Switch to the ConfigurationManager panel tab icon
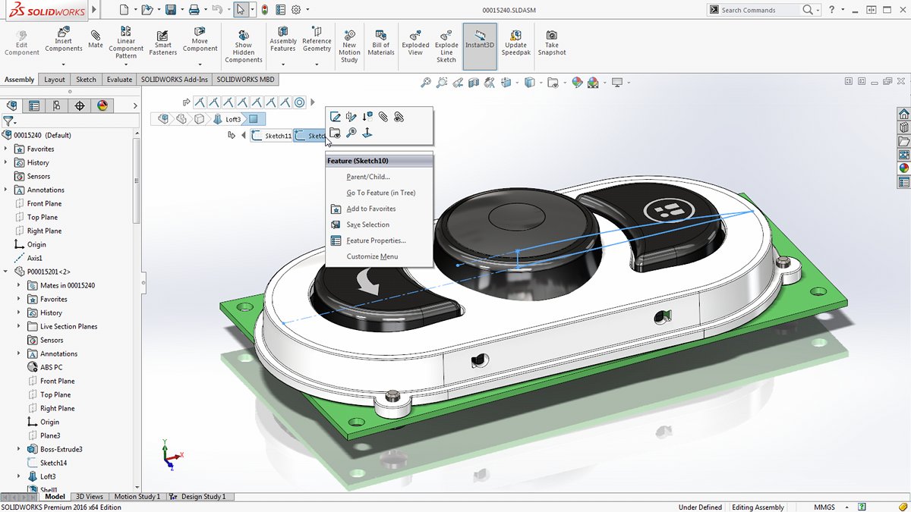911x512 pixels. (x=56, y=105)
